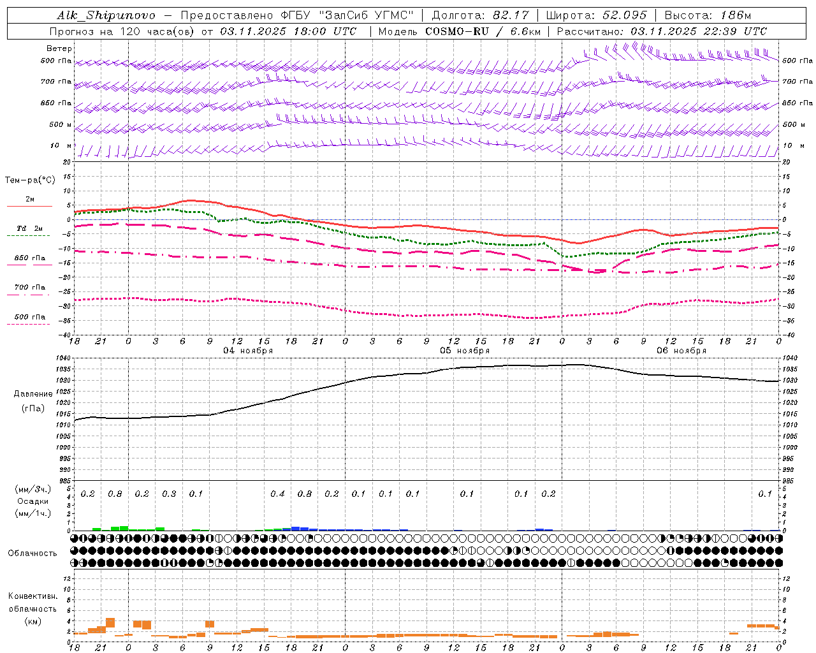Click the '04 ноября' date label
The width and height of the screenshot is (816, 653).
point(248,350)
